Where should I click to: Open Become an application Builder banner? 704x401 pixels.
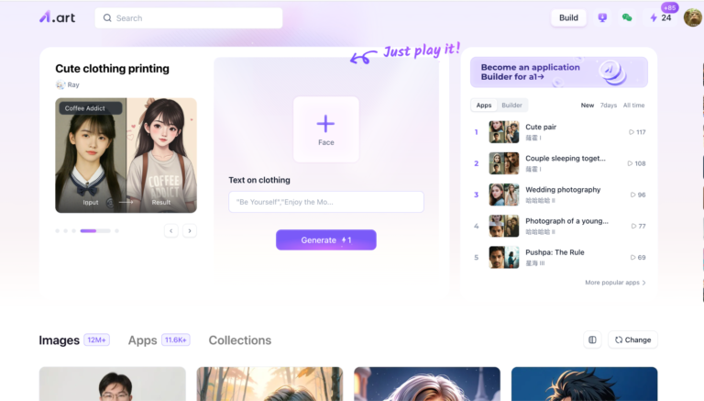[x=559, y=72]
